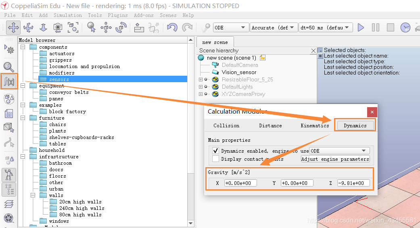The width and height of the screenshot is (420, 228).
Task: Open engine to use ODE dropdown in dialog
Action: click(339, 151)
